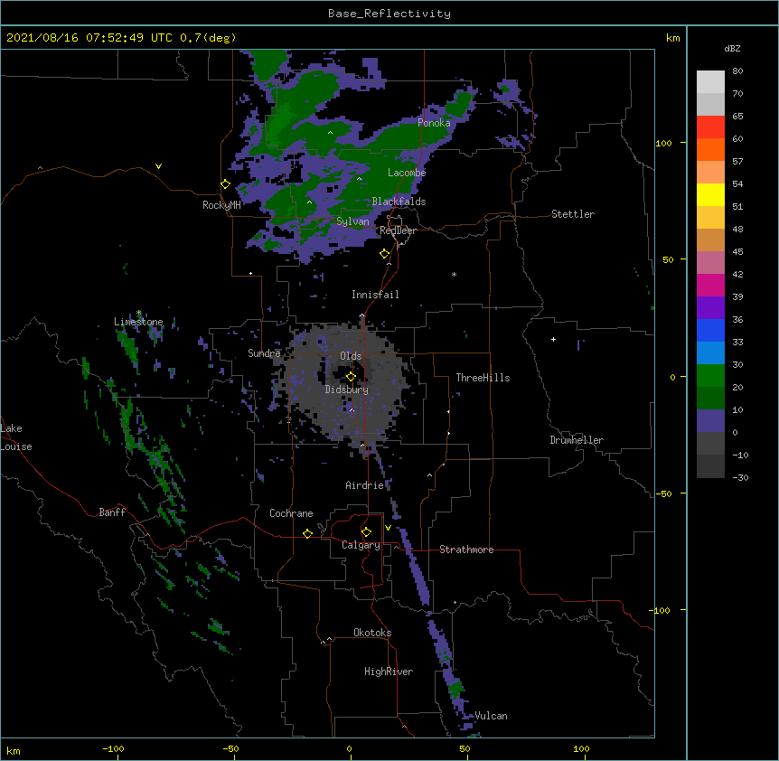Click the Base_Reflectivity title text
The height and width of the screenshot is (761, 779).
(389, 14)
